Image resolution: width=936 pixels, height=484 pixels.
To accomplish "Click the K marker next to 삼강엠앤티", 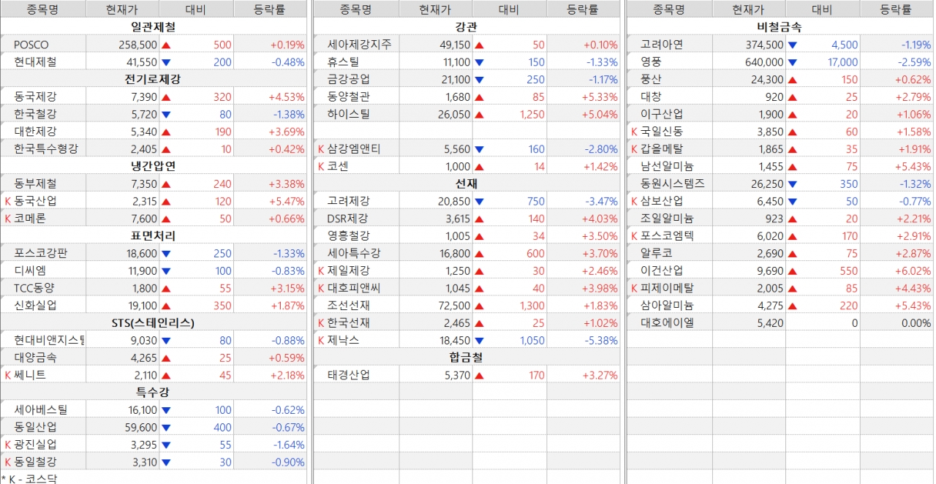I will pyautogui.click(x=321, y=149).
